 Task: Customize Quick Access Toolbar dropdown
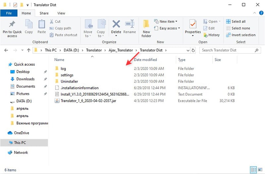coord(27,5)
